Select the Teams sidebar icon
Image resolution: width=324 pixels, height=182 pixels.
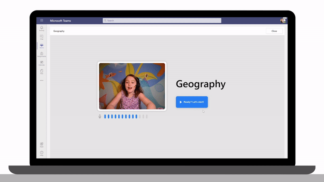42,46
